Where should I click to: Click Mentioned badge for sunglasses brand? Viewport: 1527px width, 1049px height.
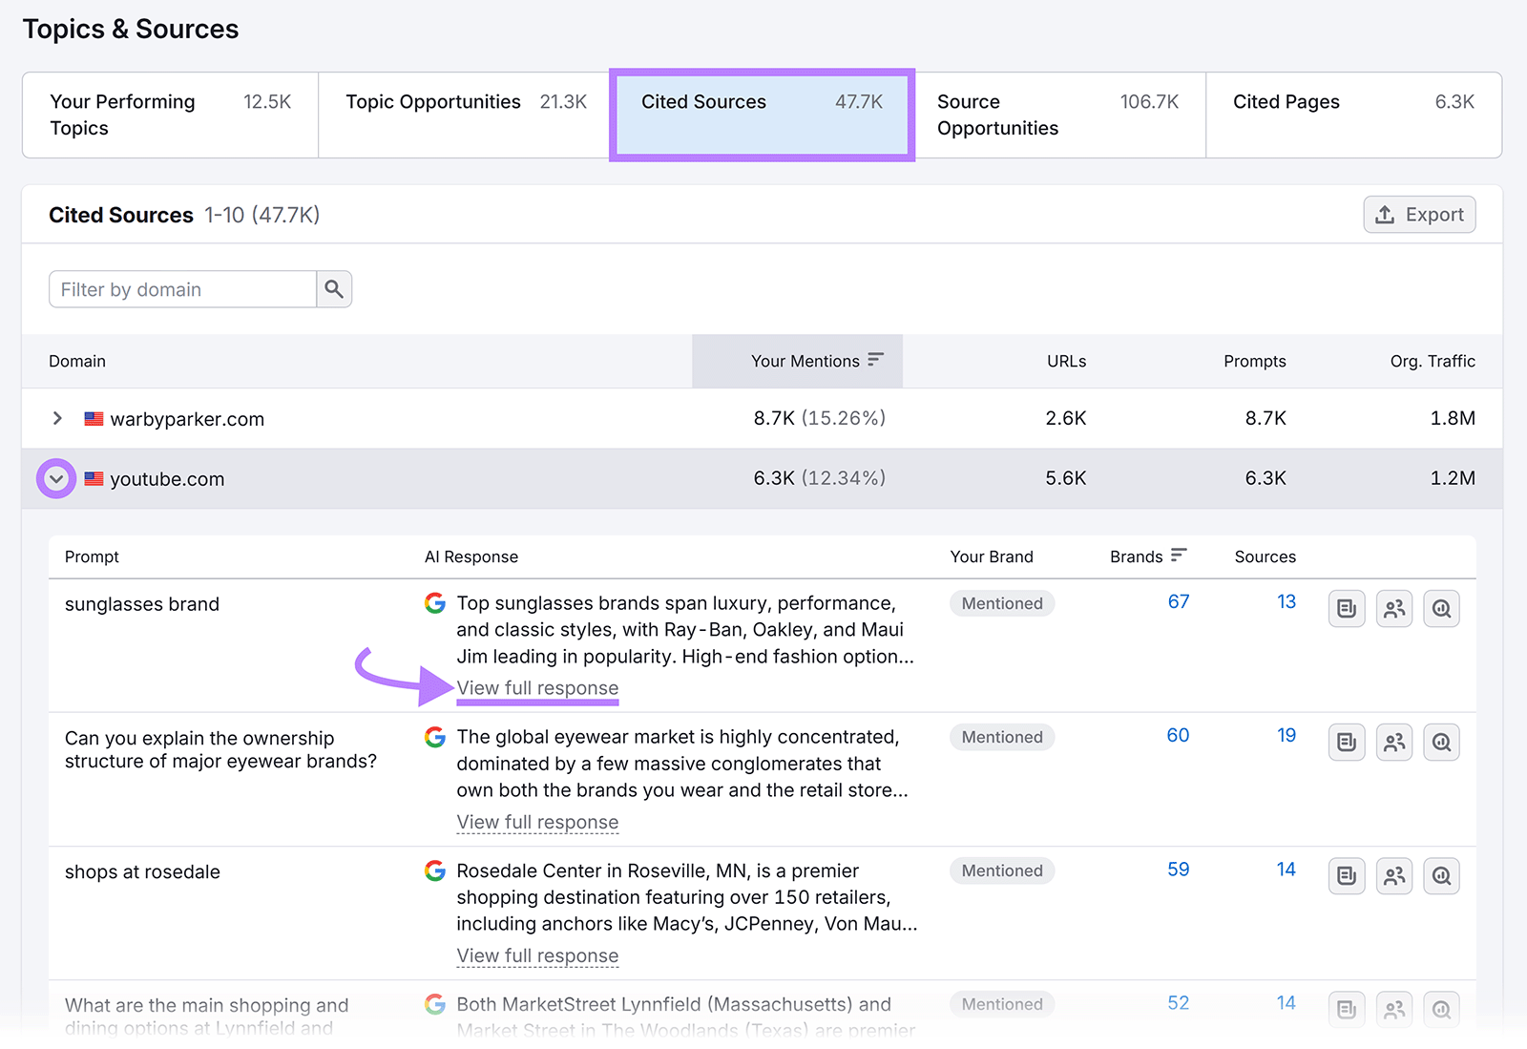tap(1002, 603)
